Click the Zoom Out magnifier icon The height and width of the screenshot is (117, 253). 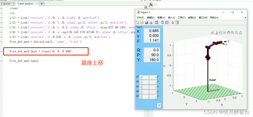click(x=236, y=33)
